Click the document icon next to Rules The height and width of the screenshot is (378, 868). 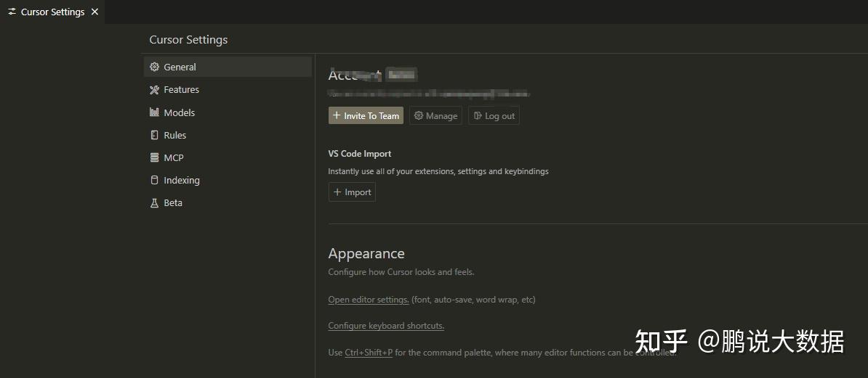click(x=154, y=135)
